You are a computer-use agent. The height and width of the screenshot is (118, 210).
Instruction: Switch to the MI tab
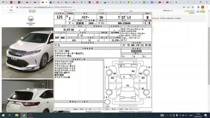(75, 2)
